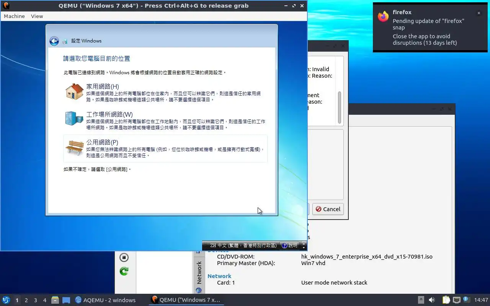Click the 'Primary Master (HDA):' label
This screenshot has width=490, height=306.
pyautogui.click(x=246, y=263)
